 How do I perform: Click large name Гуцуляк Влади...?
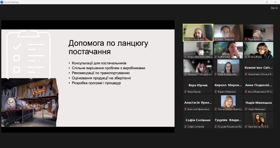point(229,120)
